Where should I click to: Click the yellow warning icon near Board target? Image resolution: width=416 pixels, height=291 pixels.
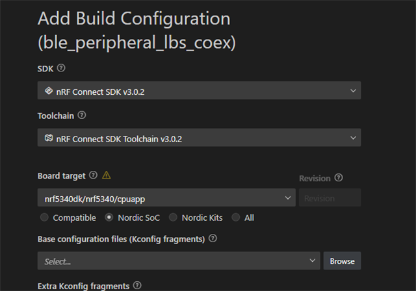tap(107, 175)
